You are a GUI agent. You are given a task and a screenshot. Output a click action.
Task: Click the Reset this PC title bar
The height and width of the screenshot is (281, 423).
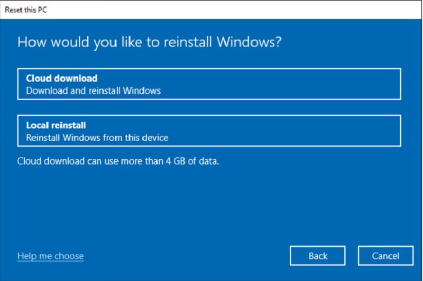(211, 9)
